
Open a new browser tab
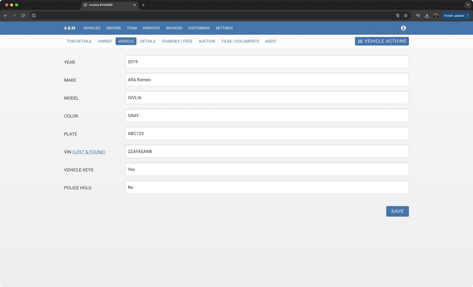143,5
